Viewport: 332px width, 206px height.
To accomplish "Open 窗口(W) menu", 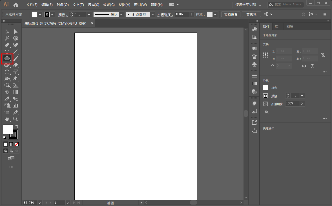I will [140, 5].
